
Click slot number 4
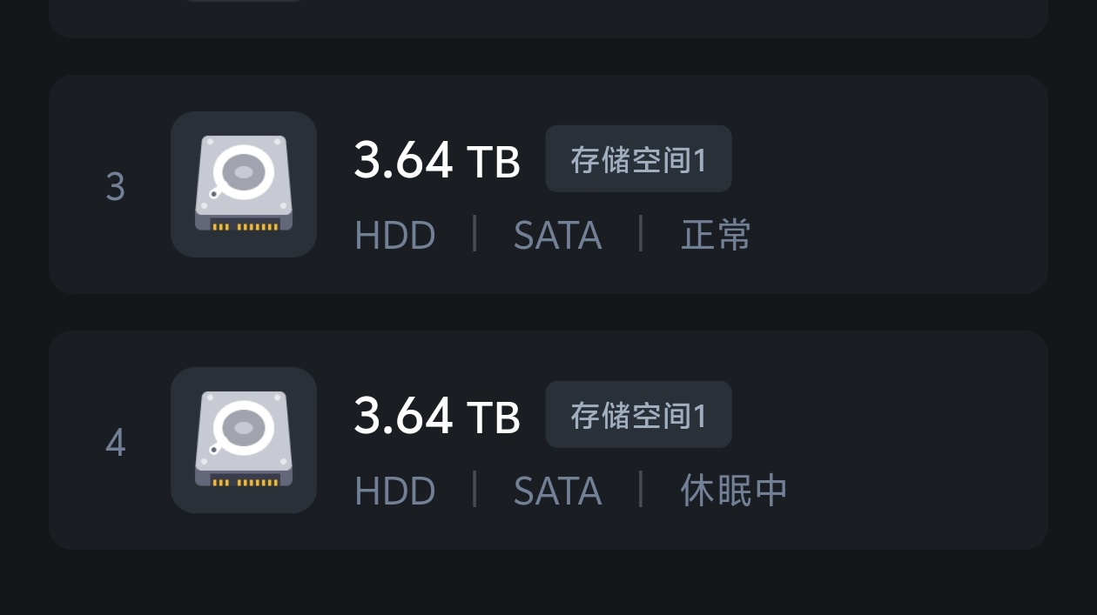coord(115,443)
